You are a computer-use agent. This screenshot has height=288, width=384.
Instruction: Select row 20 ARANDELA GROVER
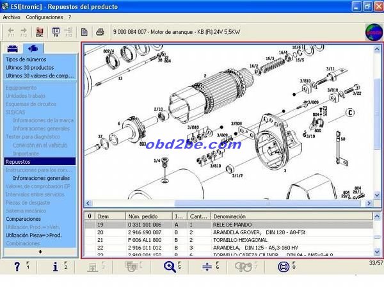[228, 232]
